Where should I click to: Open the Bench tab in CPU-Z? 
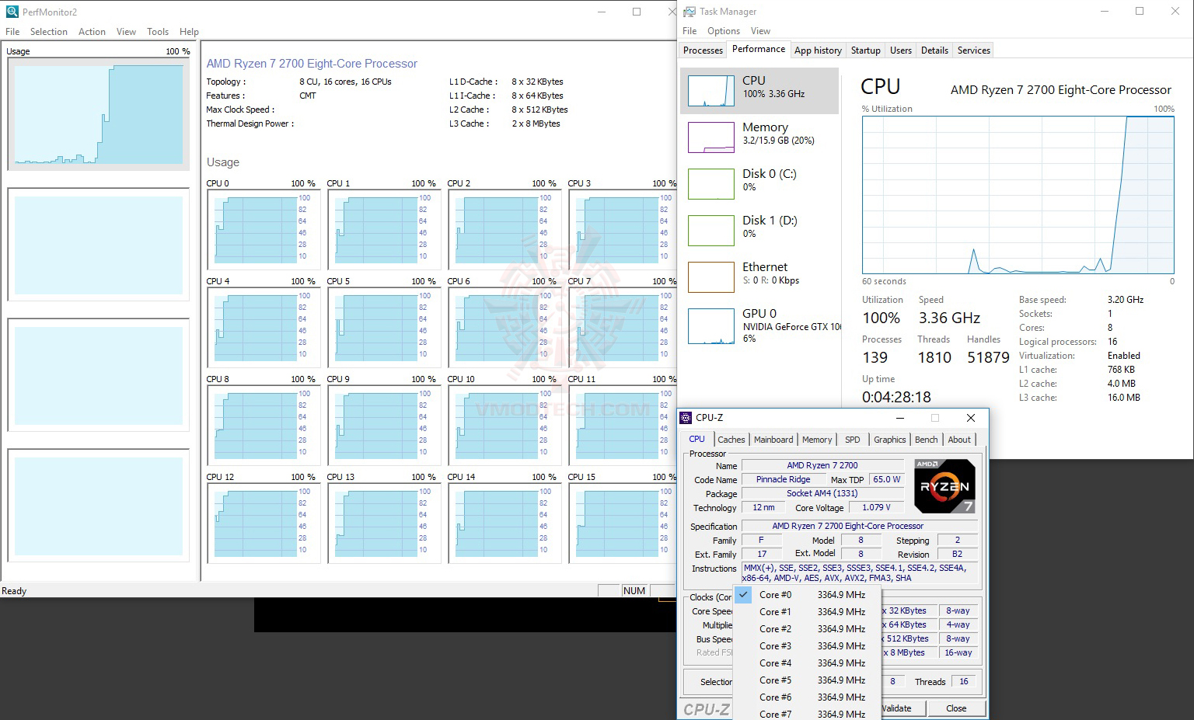point(926,440)
